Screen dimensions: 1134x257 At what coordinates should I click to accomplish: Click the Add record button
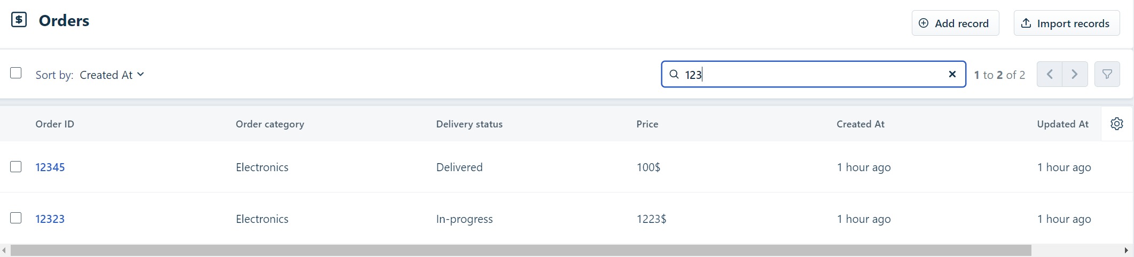(x=955, y=23)
